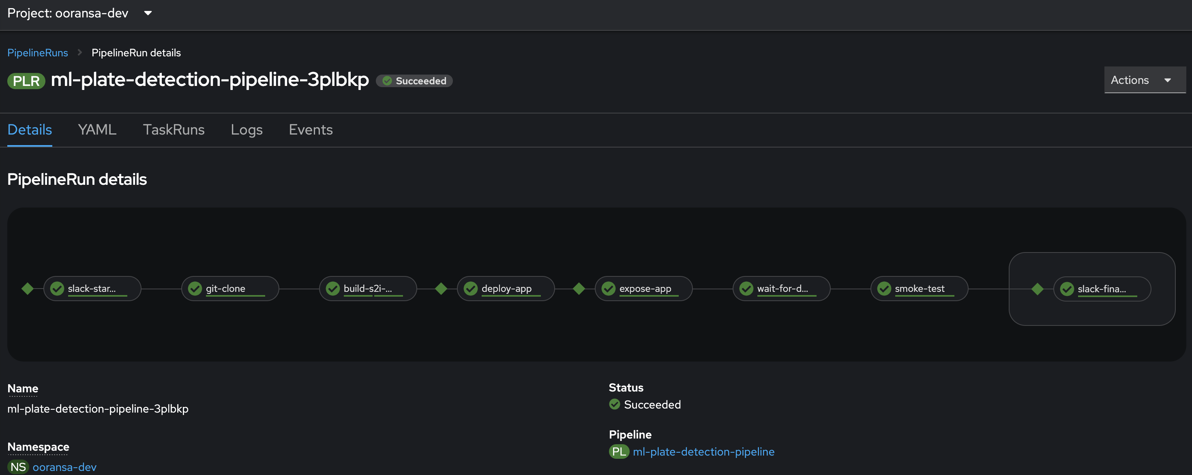Click the green check icon on expose-app

click(609, 289)
